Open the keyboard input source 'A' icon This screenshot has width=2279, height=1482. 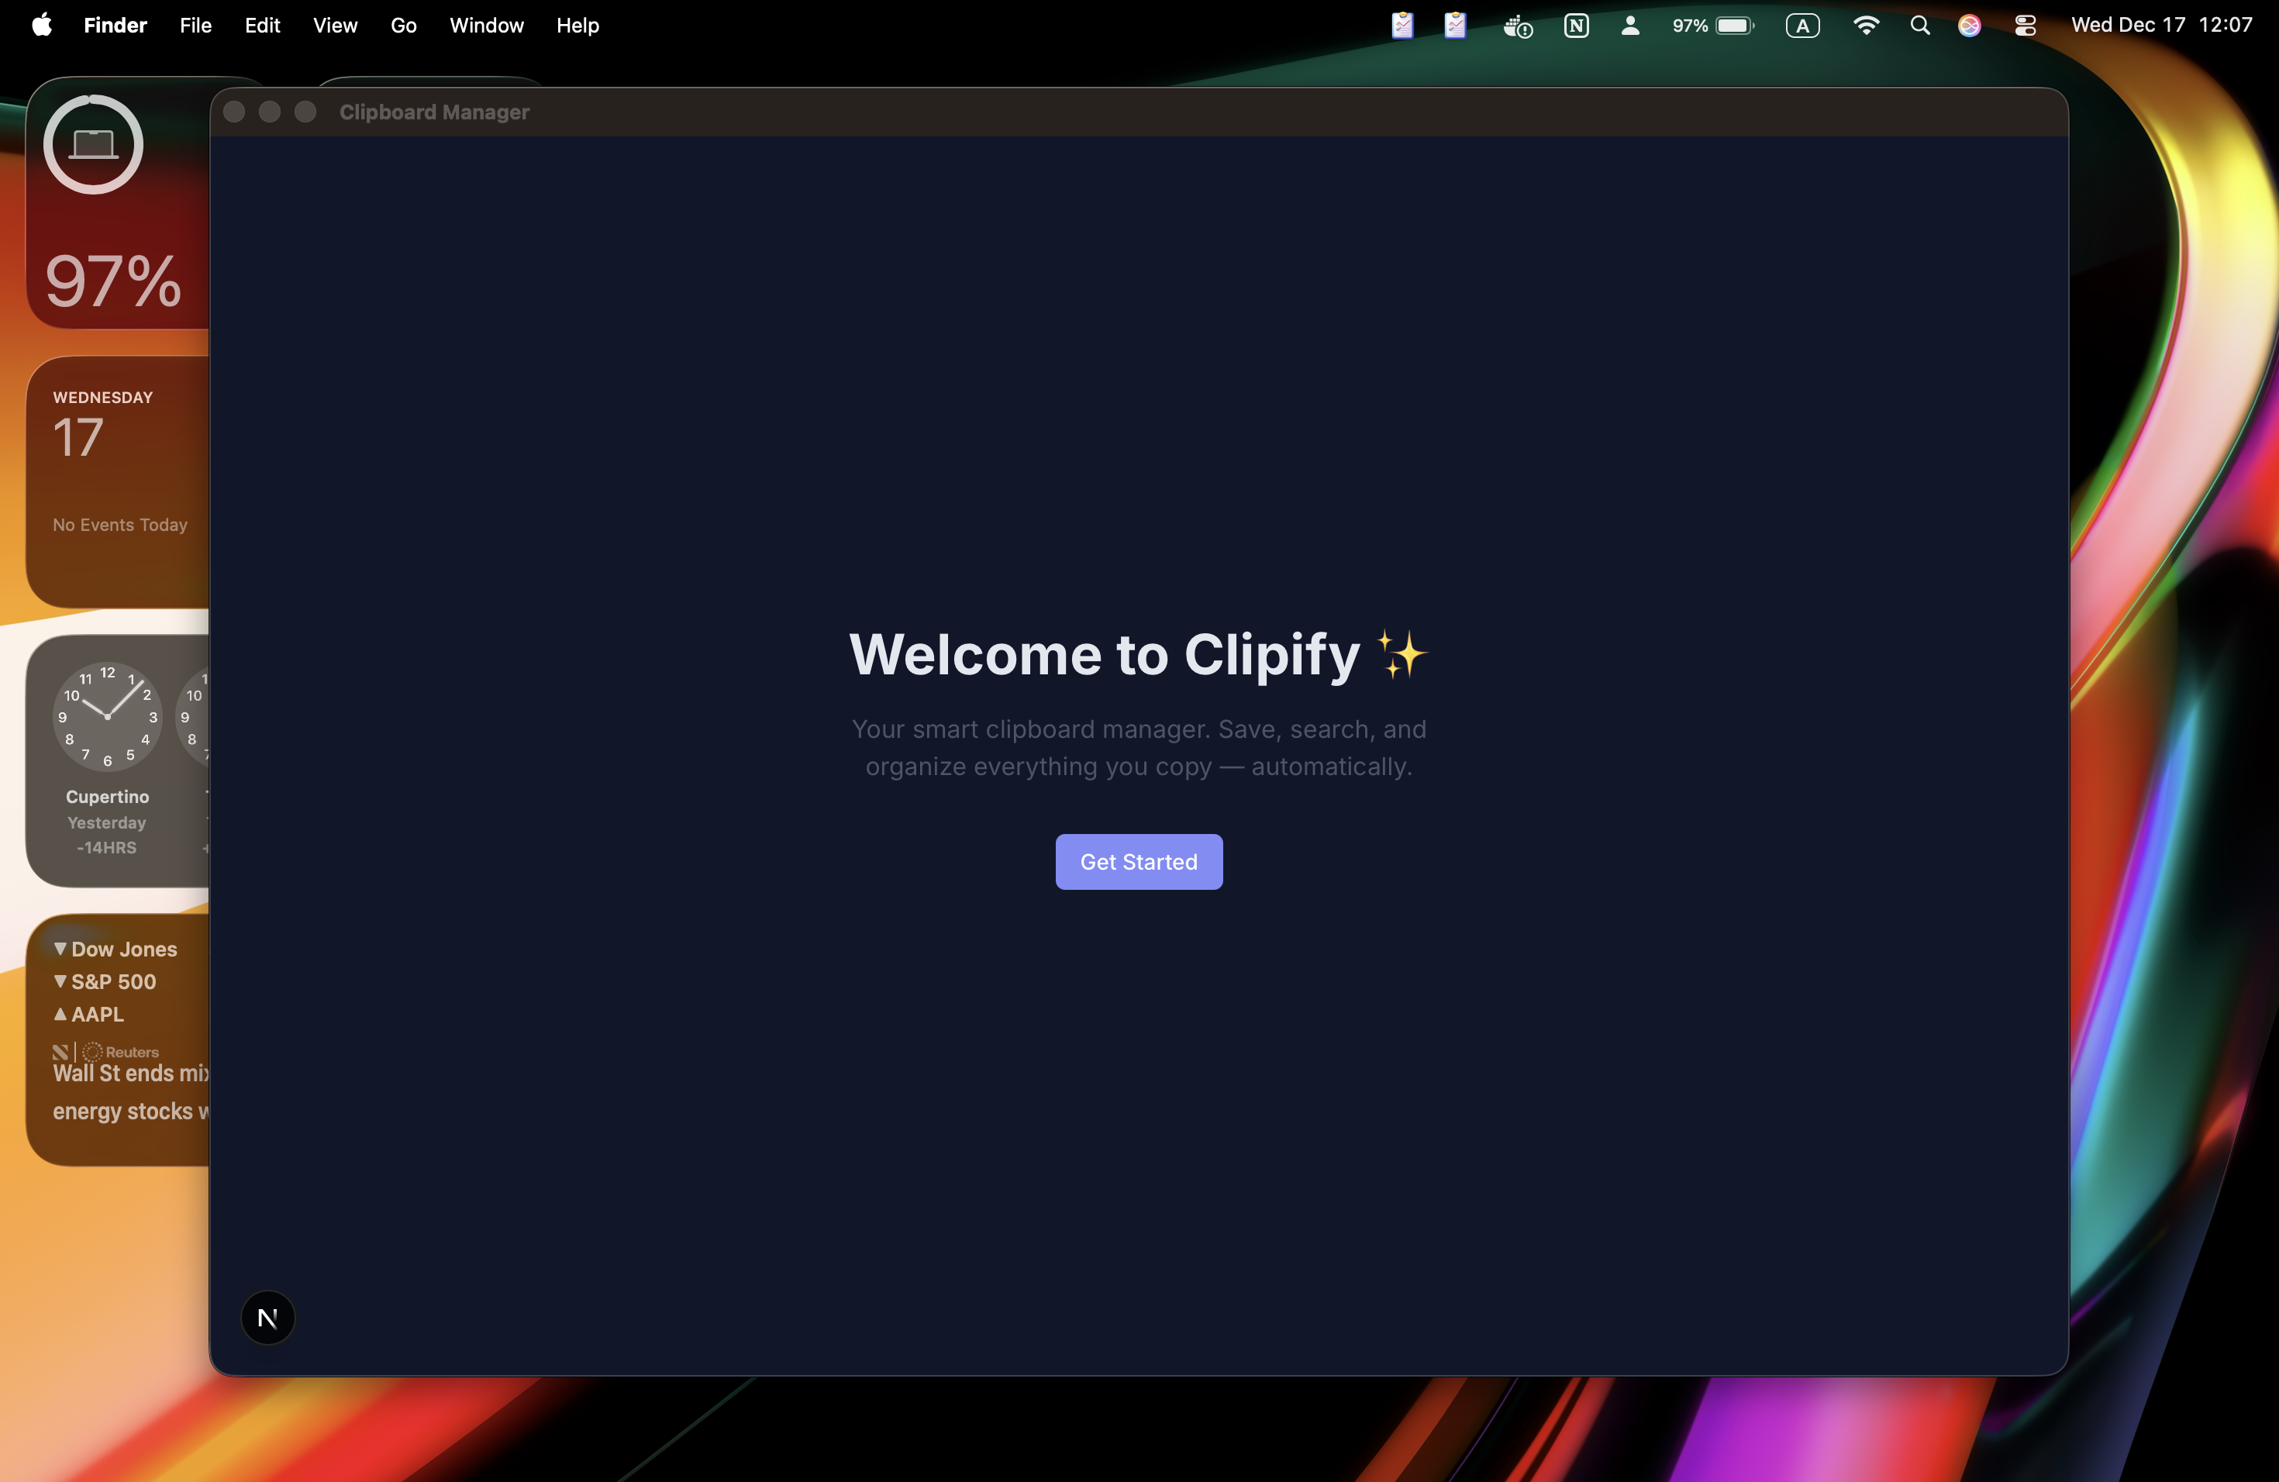coord(1803,26)
